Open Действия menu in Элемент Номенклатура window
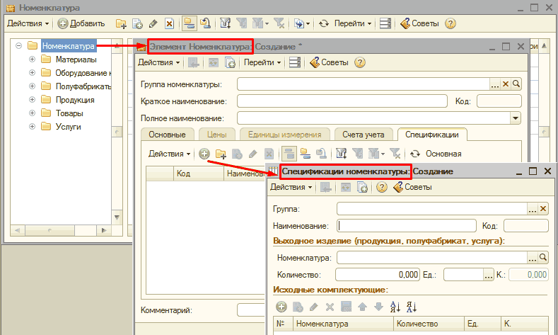The height and width of the screenshot is (335, 558). pyautogui.click(x=159, y=63)
